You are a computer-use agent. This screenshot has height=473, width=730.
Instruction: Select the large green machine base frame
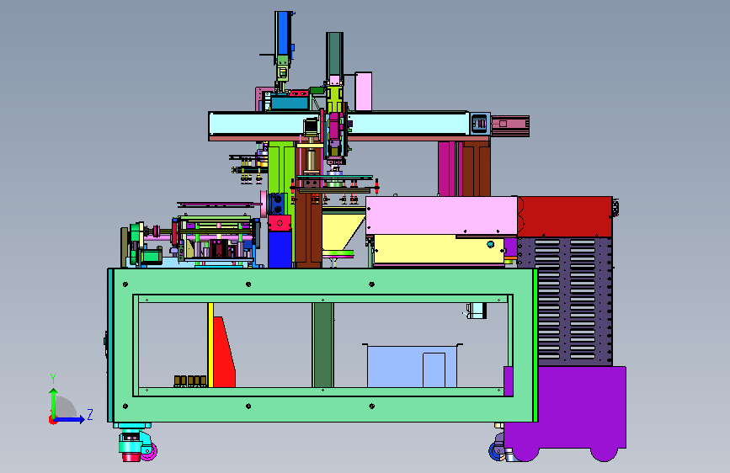[x=322, y=345]
